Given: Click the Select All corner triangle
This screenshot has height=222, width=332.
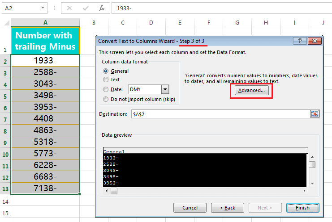Looking at the screenshot, I should tap(7, 23).
